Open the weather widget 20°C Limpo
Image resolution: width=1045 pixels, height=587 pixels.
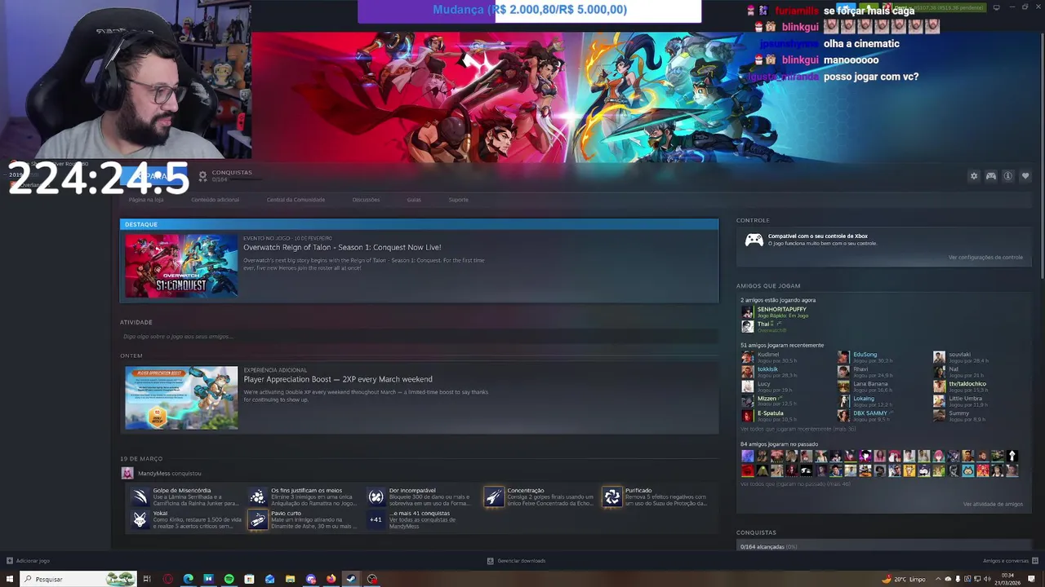[904, 579]
